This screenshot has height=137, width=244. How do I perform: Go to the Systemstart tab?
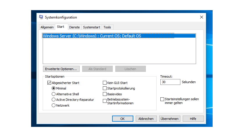point(92,27)
